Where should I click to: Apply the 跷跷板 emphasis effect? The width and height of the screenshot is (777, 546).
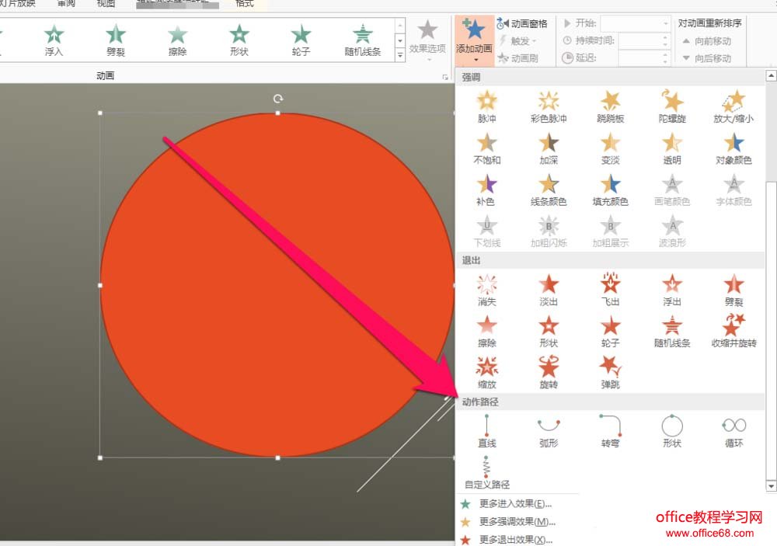611,106
